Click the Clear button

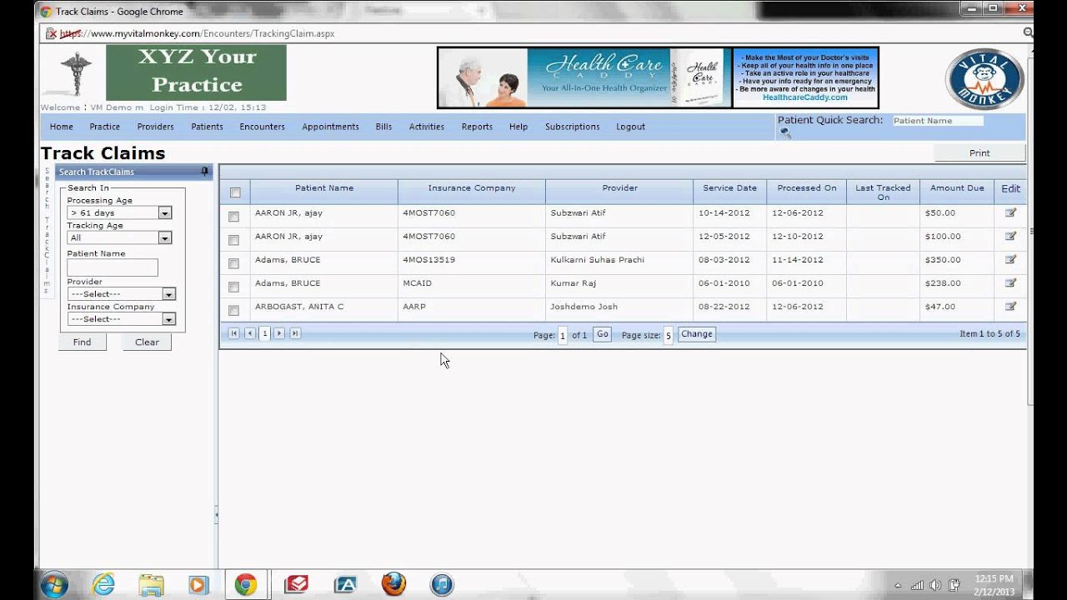pyautogui.click(x=147, y=342)
